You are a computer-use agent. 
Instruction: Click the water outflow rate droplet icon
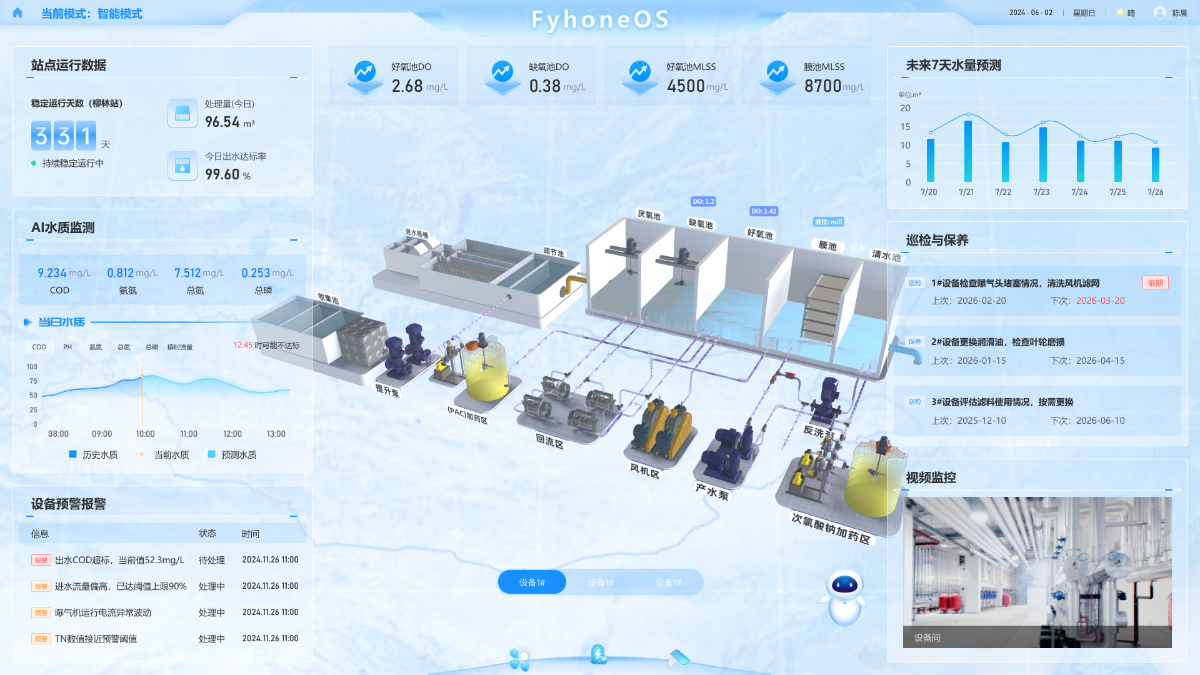click(x=182, y=166)
